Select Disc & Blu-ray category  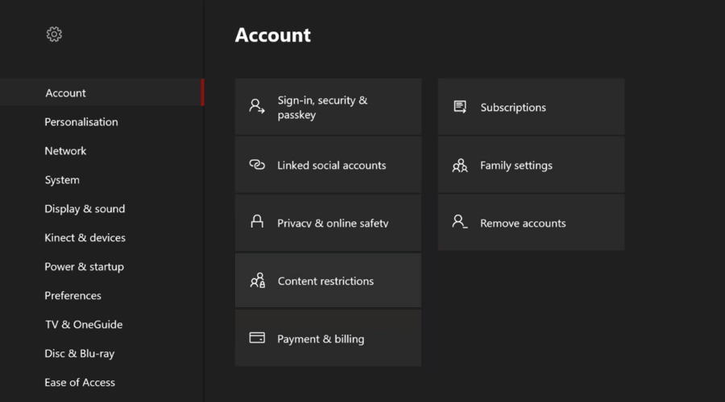point(80,354)
